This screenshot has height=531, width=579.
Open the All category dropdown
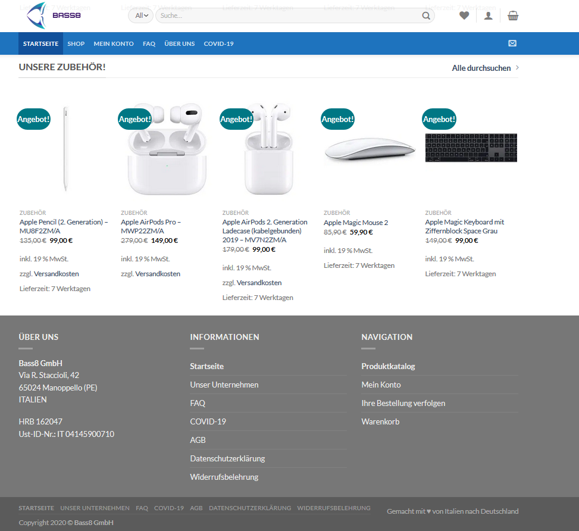(141, 15)
